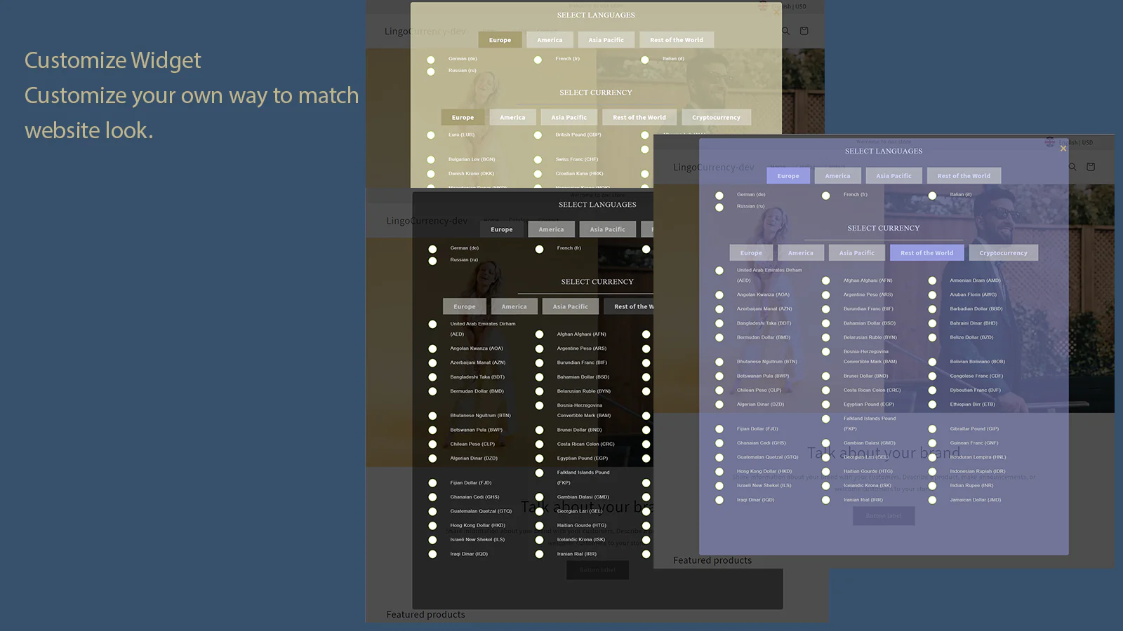
Task: Choose Icelandic Krona (ISK) in the dark widget
Action: (x=539, y=540)
